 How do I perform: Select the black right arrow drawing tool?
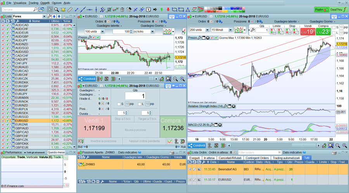click(155, 10)
